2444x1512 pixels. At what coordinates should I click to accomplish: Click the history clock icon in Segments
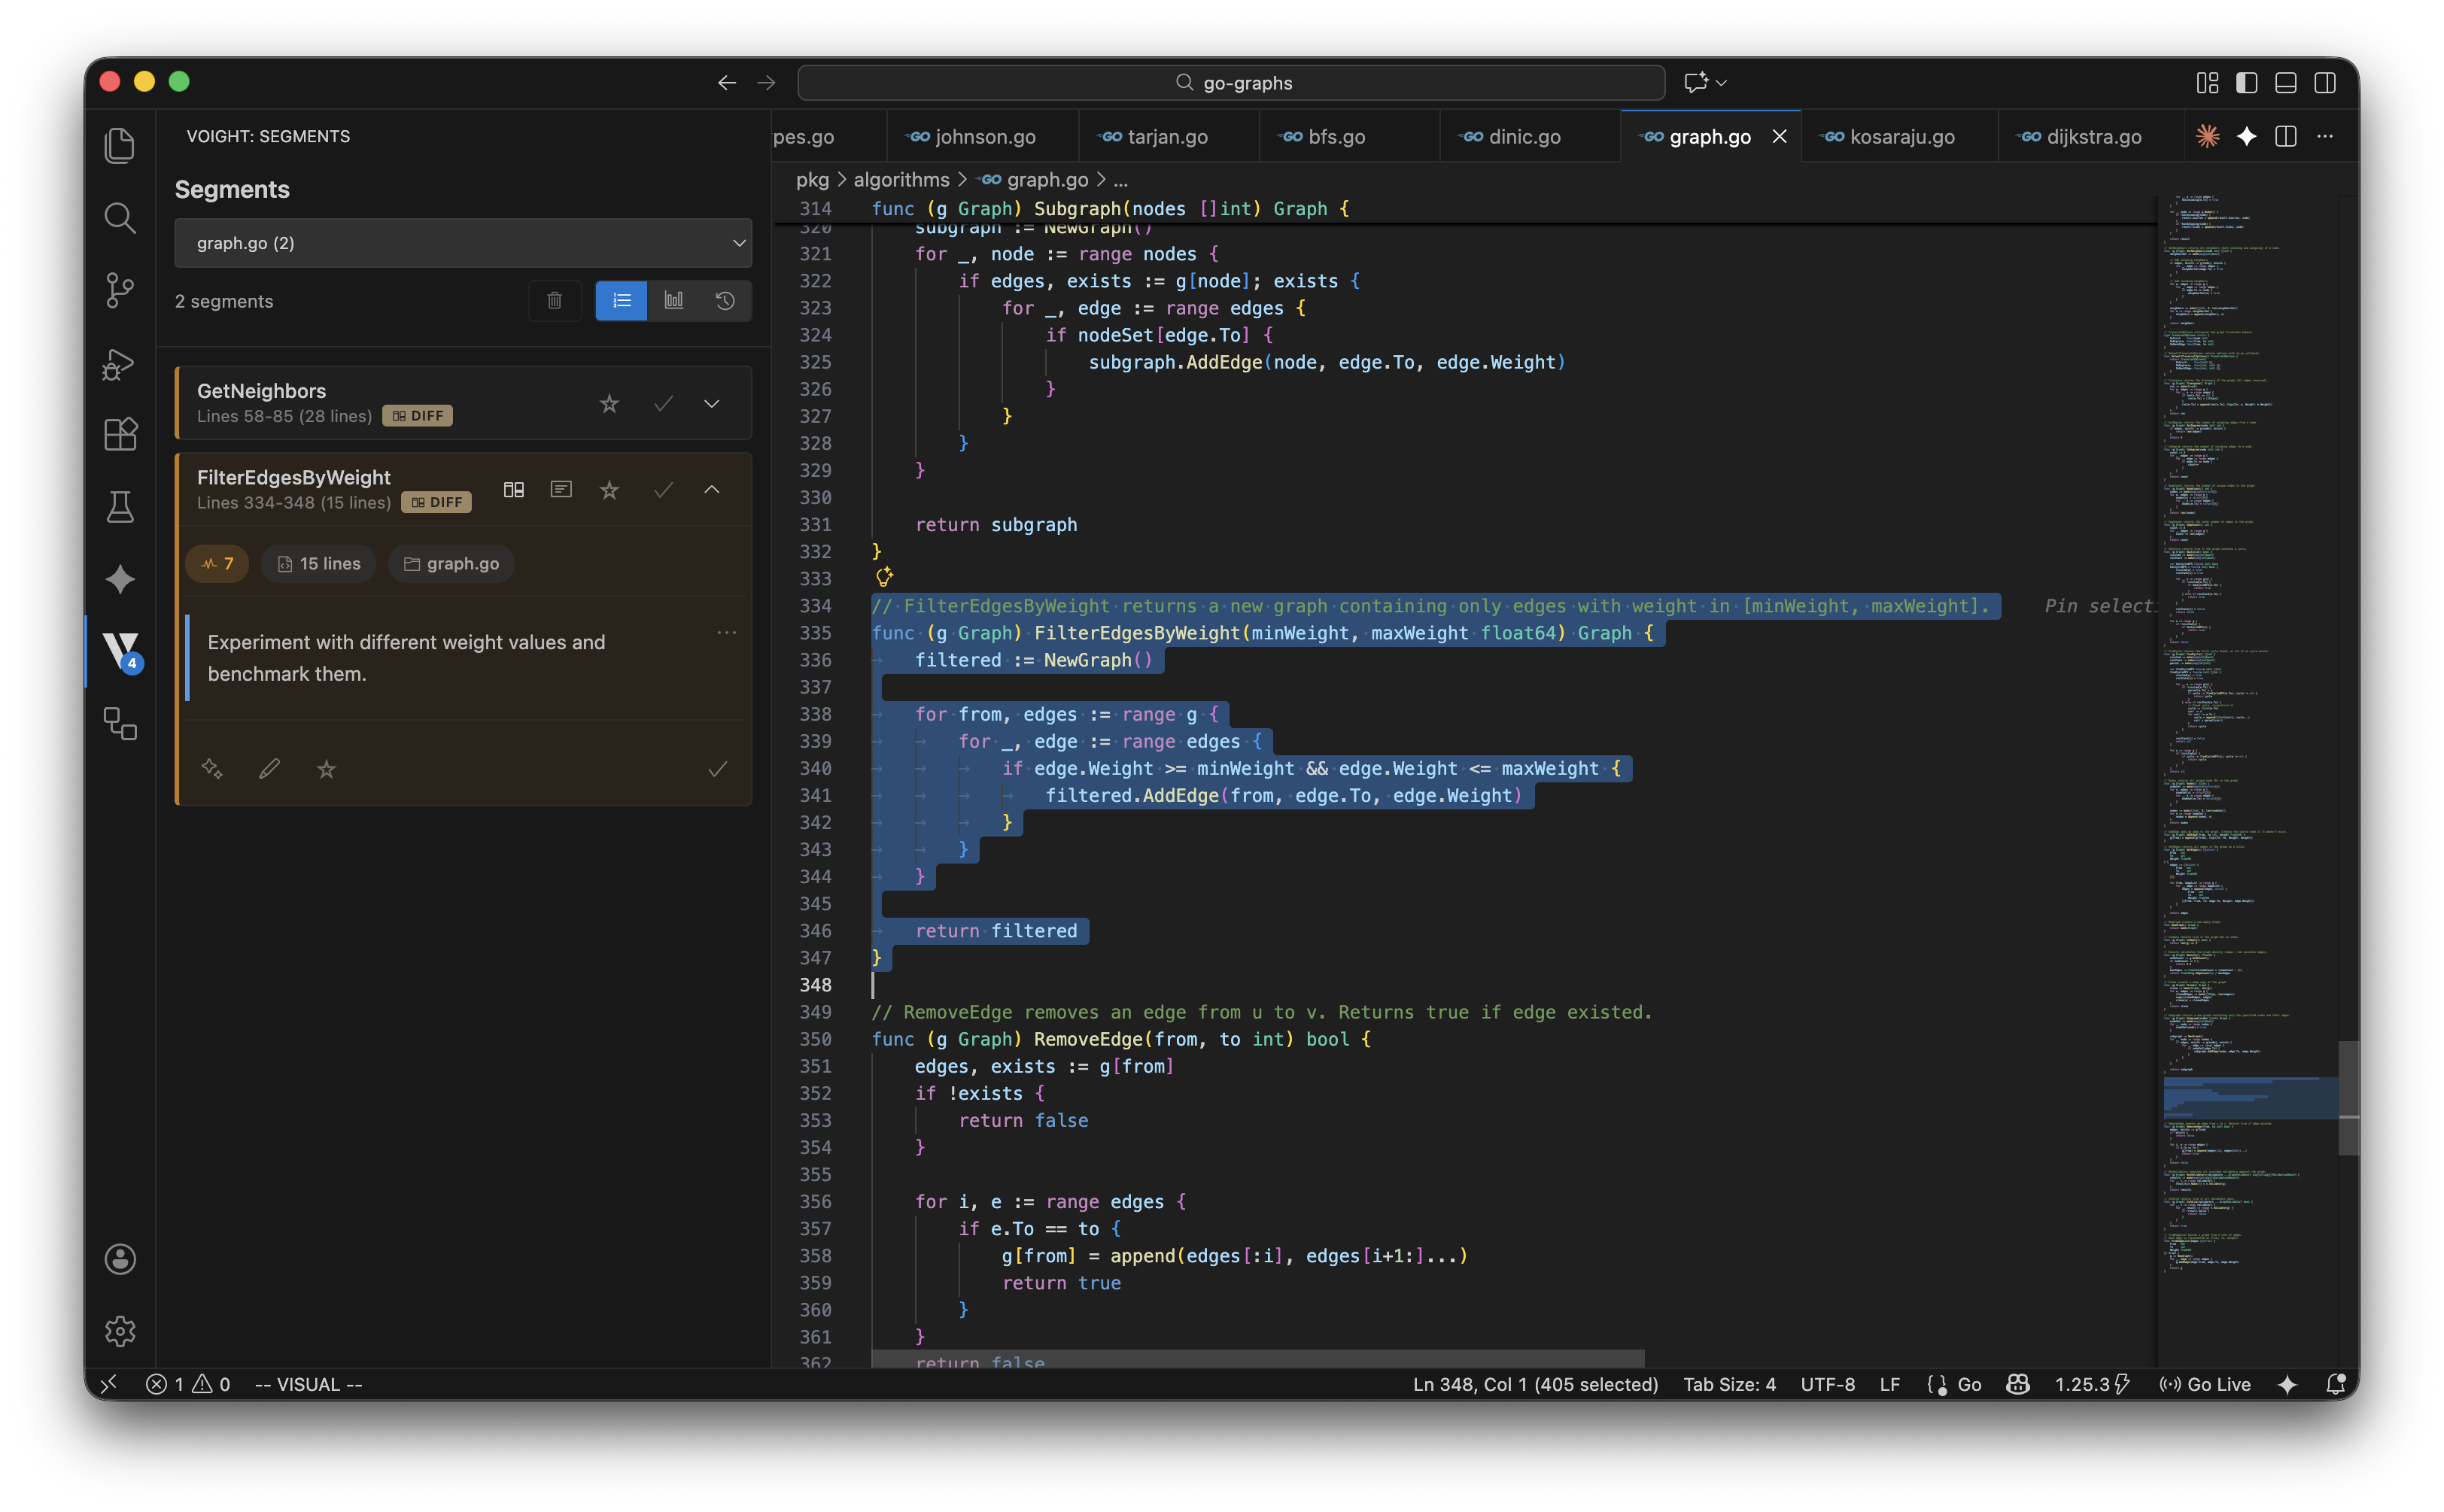[725, 301]
